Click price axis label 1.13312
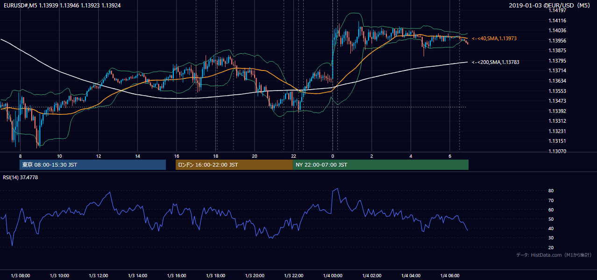 point(557,121)
